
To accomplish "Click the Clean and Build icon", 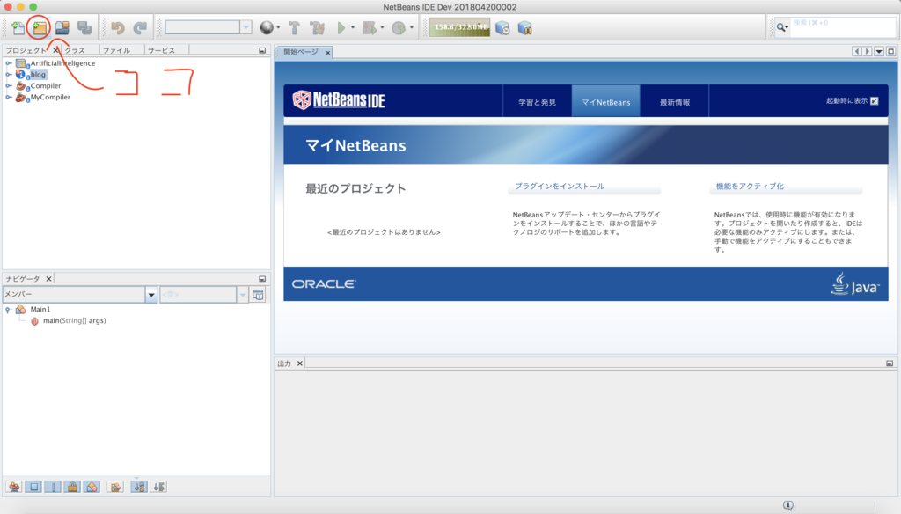I will pos(317,27).
